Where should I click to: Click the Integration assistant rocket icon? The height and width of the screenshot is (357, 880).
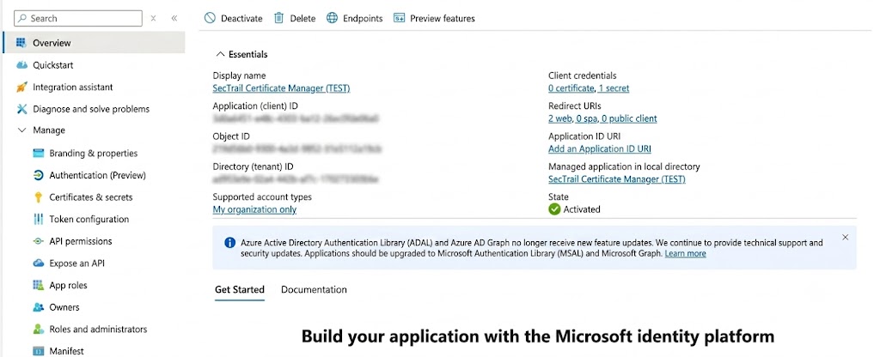point(21,87)
